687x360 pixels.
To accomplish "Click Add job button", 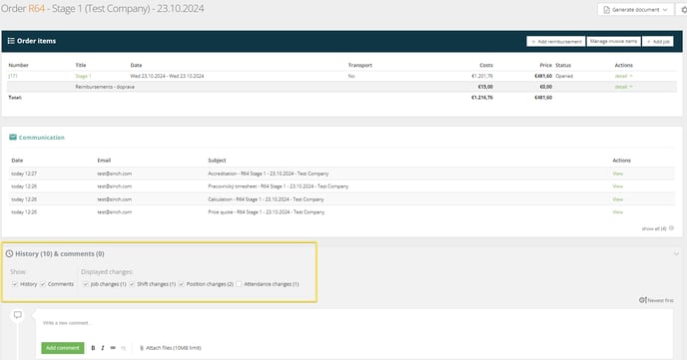I will (x=658, y=42).
